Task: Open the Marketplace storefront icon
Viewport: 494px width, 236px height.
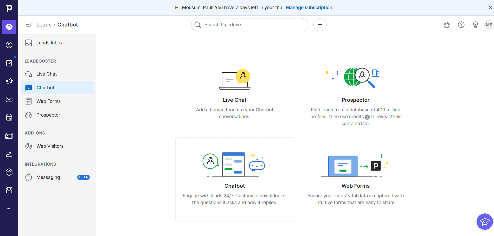Action: click(x=9, y=190)
